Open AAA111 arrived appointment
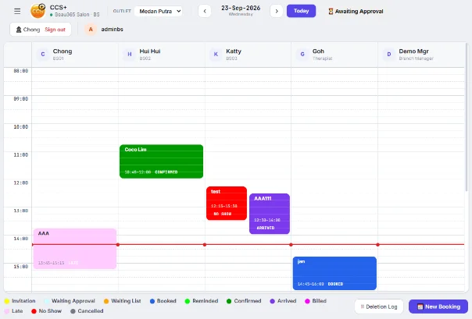 click(x=270, y=214)
